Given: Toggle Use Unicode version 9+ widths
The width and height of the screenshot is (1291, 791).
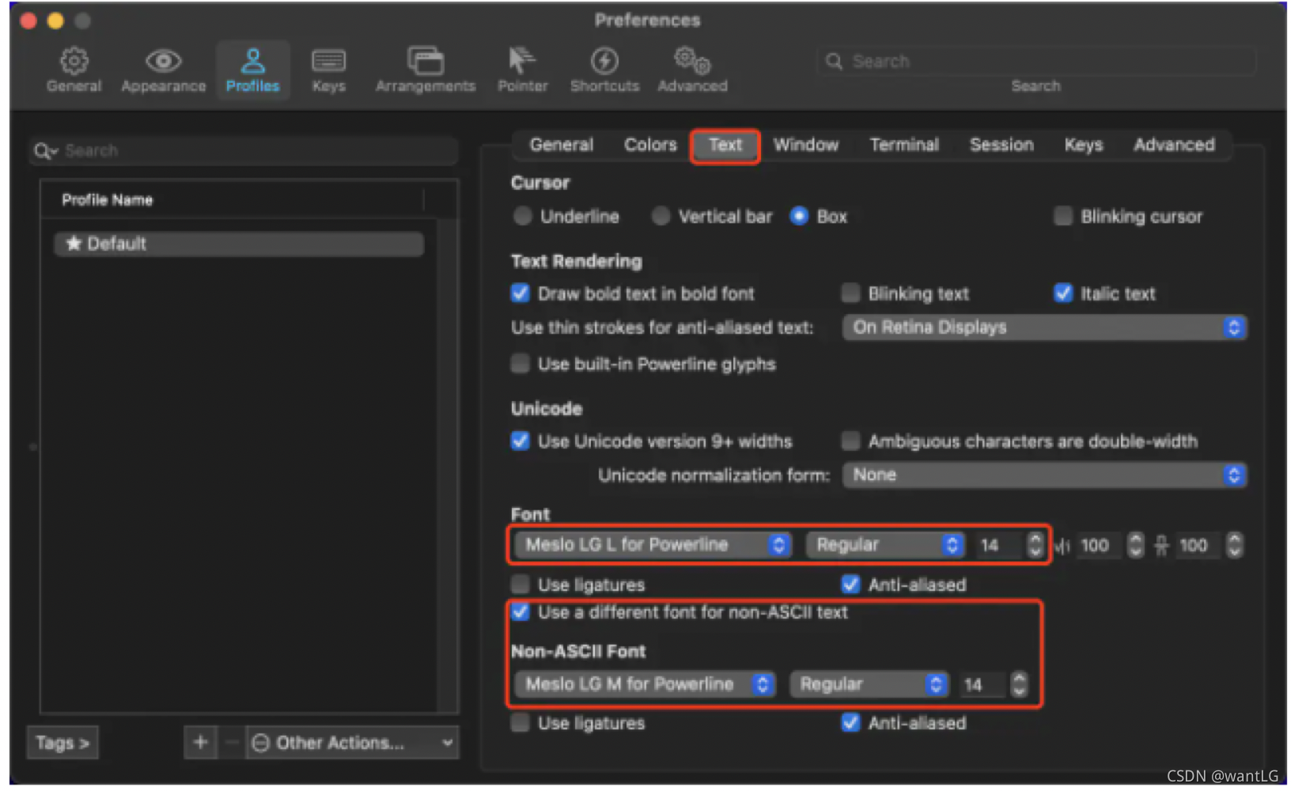Looking at the screenshot, I should pos(520,441).
